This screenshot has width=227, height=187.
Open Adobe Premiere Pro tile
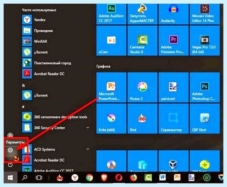point(173,41)
